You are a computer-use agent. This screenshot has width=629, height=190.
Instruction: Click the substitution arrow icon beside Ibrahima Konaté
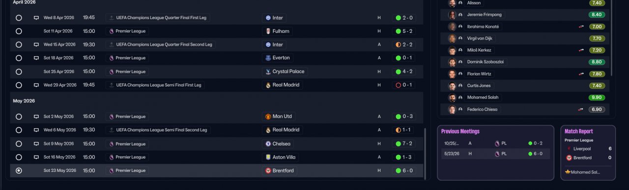(x=581, y=26)
